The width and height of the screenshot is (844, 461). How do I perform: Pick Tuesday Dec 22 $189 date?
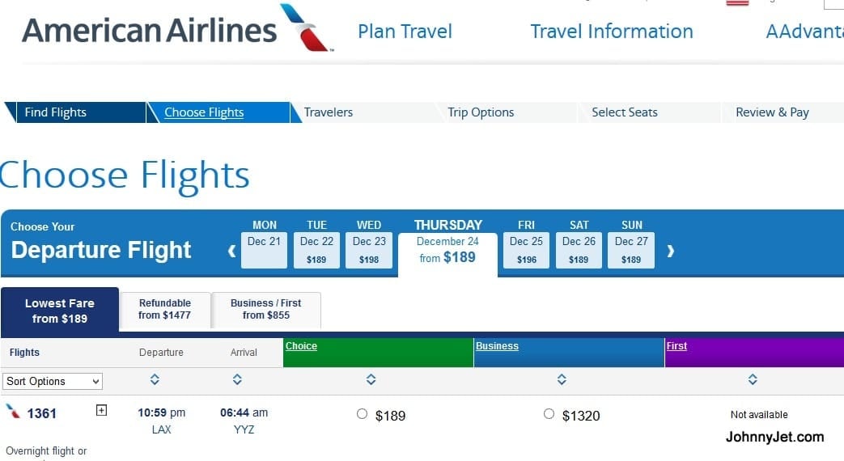coord(316,250)
